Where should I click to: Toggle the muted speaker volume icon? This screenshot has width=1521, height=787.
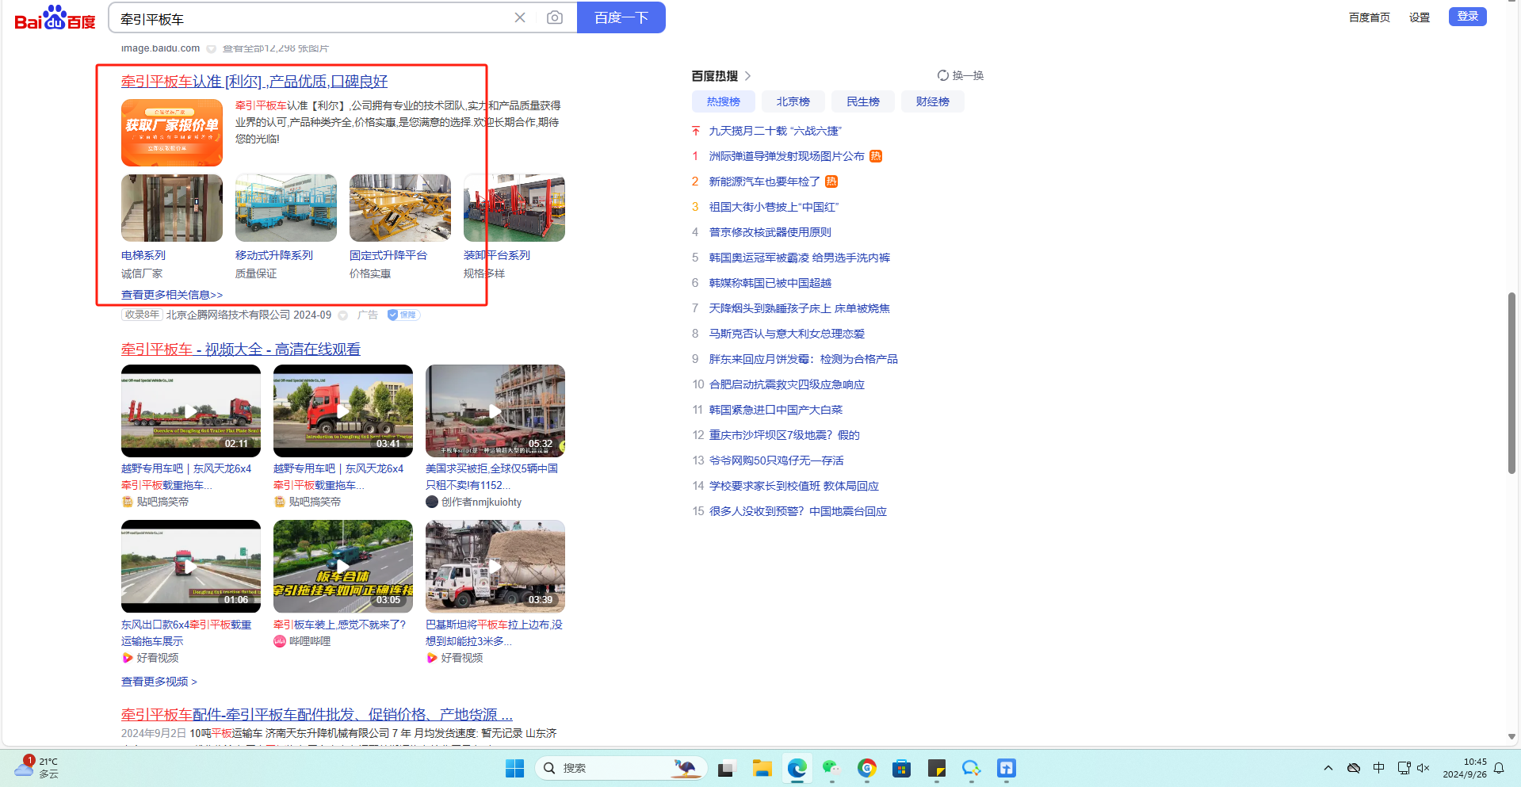(x=1423, y=768)
